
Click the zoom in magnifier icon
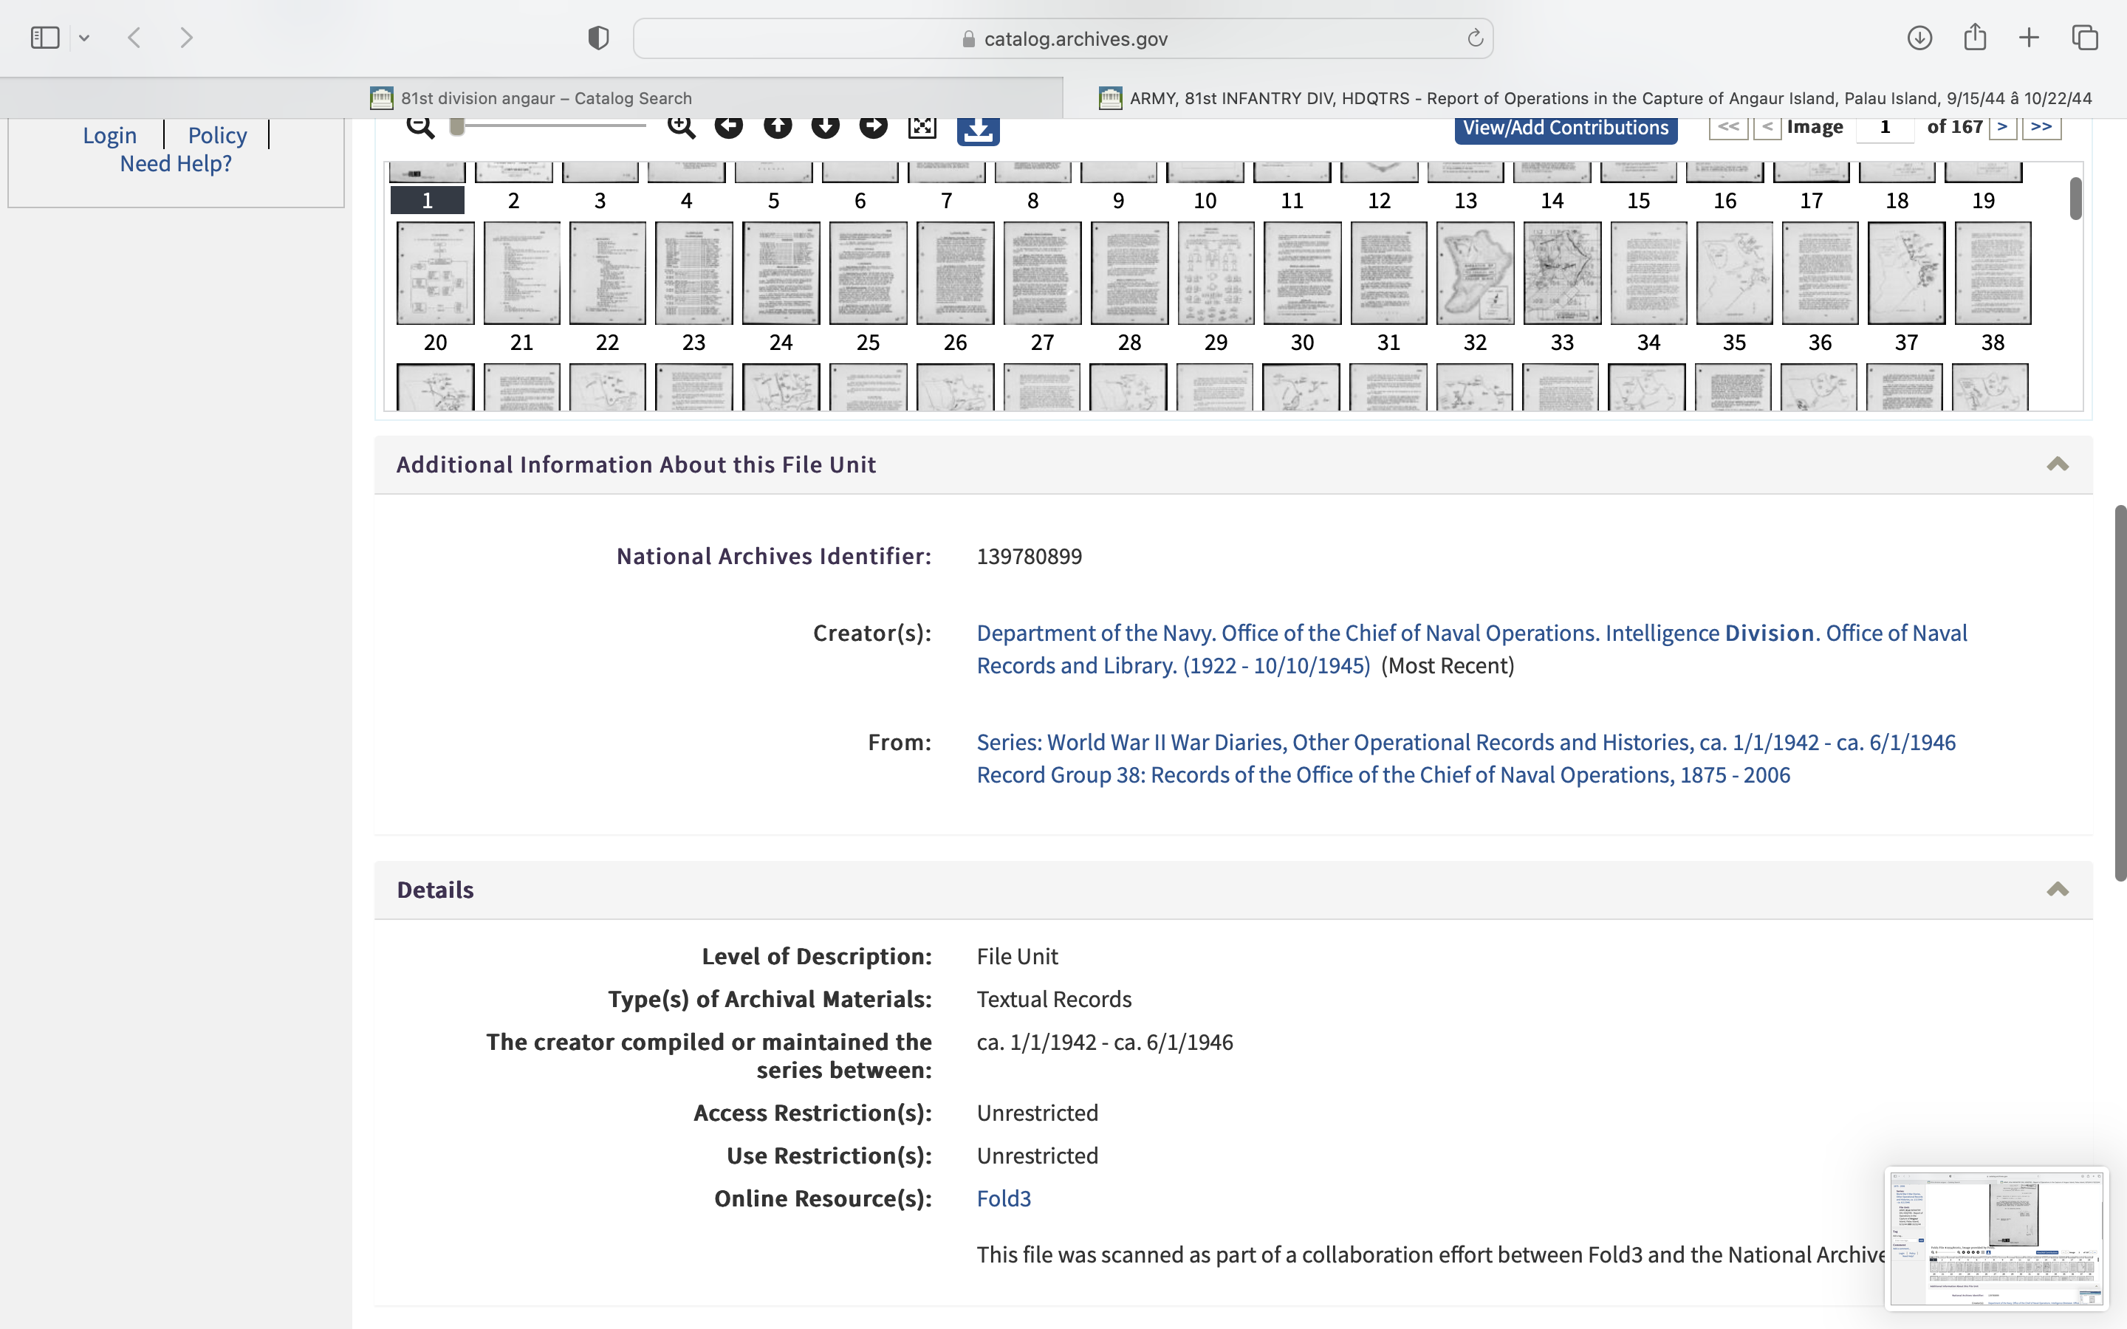(681, 126)
